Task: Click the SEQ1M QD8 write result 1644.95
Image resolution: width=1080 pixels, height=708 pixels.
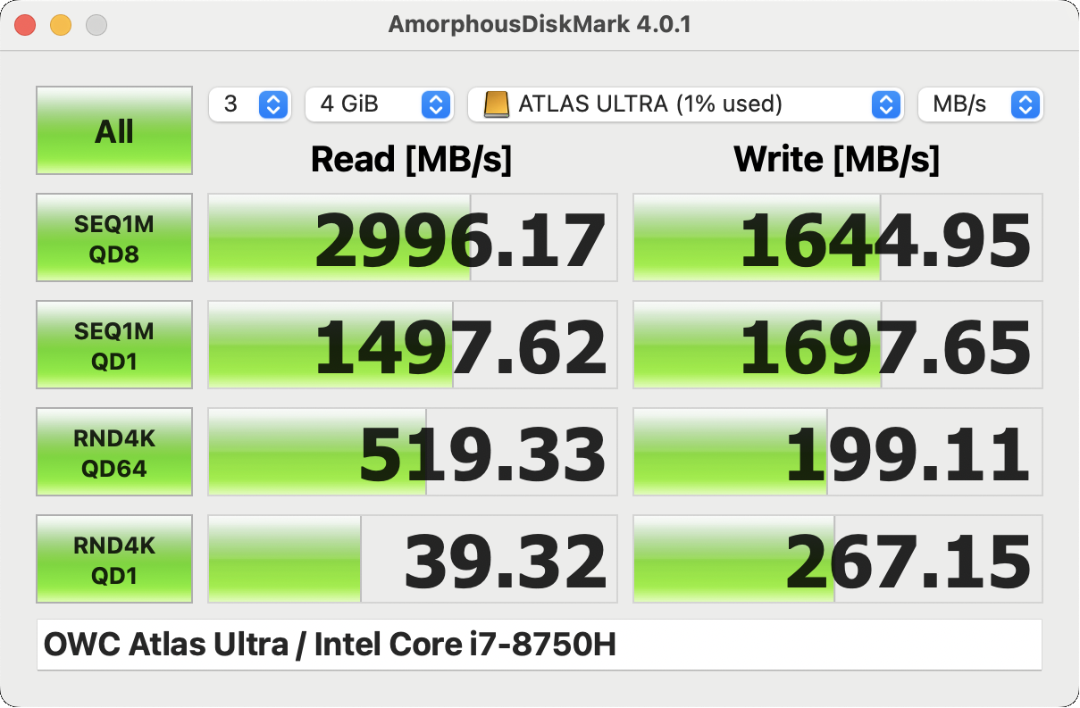Action: [838, 238]
